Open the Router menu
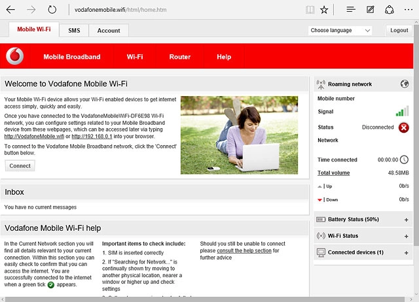The image size is (419, 302). (x=179, y=57)
